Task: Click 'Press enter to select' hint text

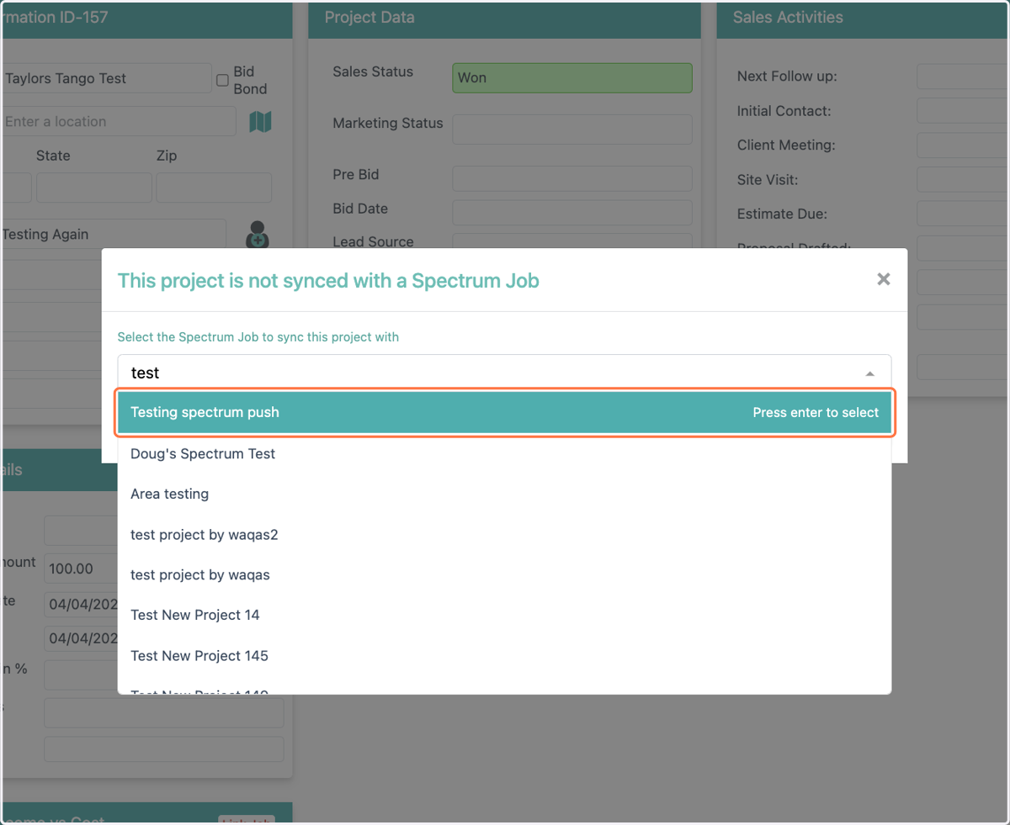Action: [816, 412]
